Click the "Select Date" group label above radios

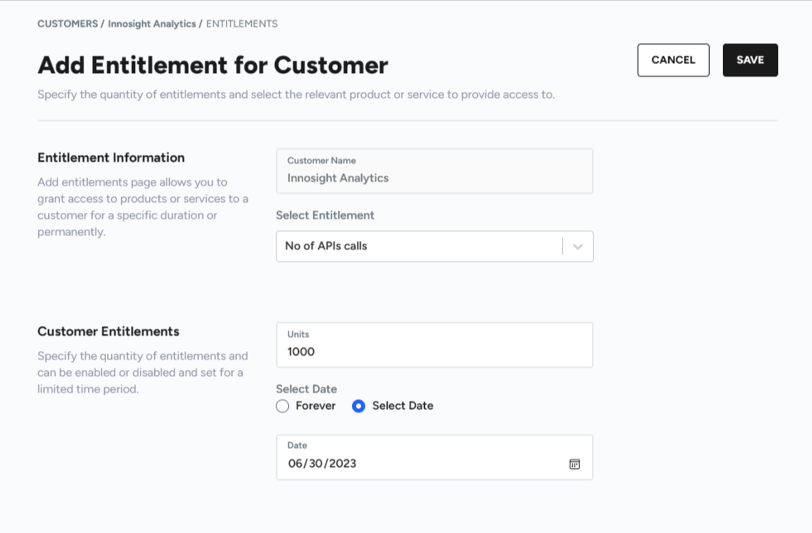point(306,389)
